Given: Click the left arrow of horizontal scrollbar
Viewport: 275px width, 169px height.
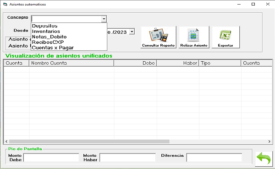Looking at the screenshot, I should click(x=6, y=142).
